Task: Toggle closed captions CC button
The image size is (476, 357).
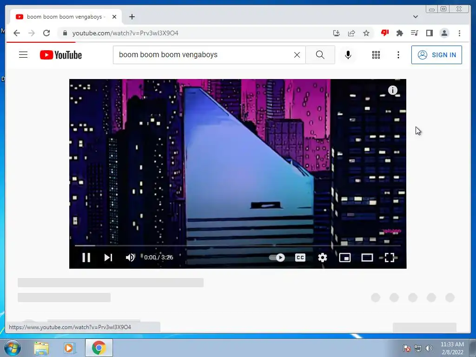Action: pyautogui.click(x=300, y=258)
